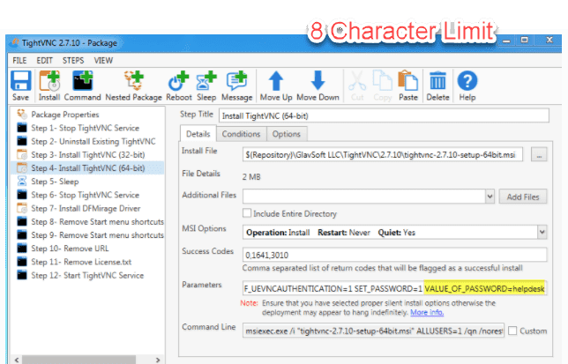Open the EDIT menu
The height and width of the screenshot is (364, 568).
pyautogui.click(x=44, y=61)
